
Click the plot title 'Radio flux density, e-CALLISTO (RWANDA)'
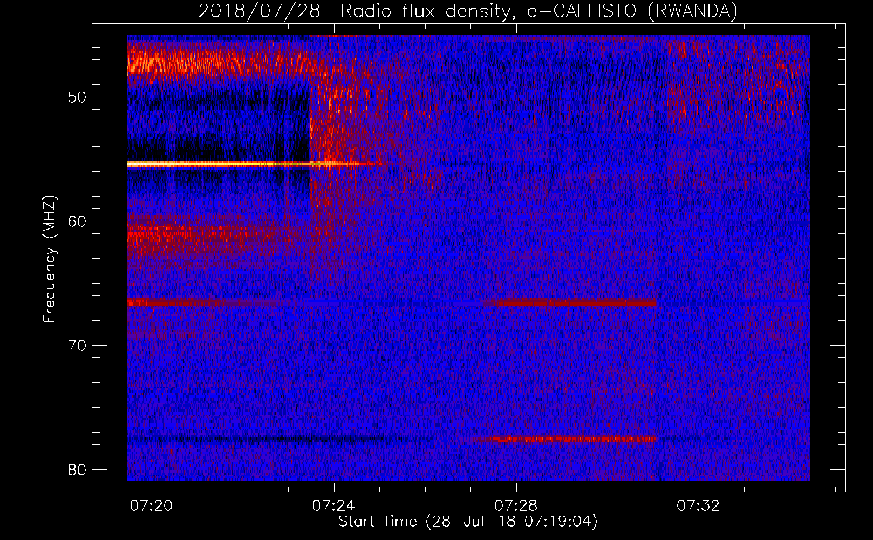(538, 11)
